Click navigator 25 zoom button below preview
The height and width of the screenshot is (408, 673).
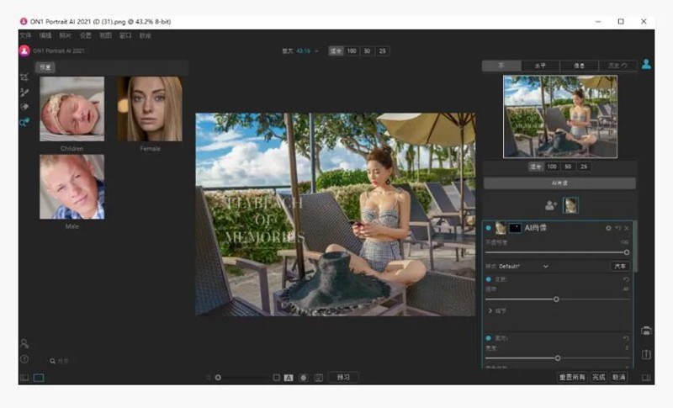(584, 167)
